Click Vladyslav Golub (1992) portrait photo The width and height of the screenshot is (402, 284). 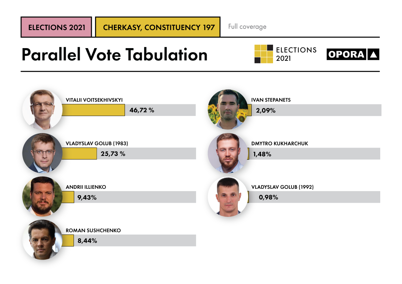228,196
